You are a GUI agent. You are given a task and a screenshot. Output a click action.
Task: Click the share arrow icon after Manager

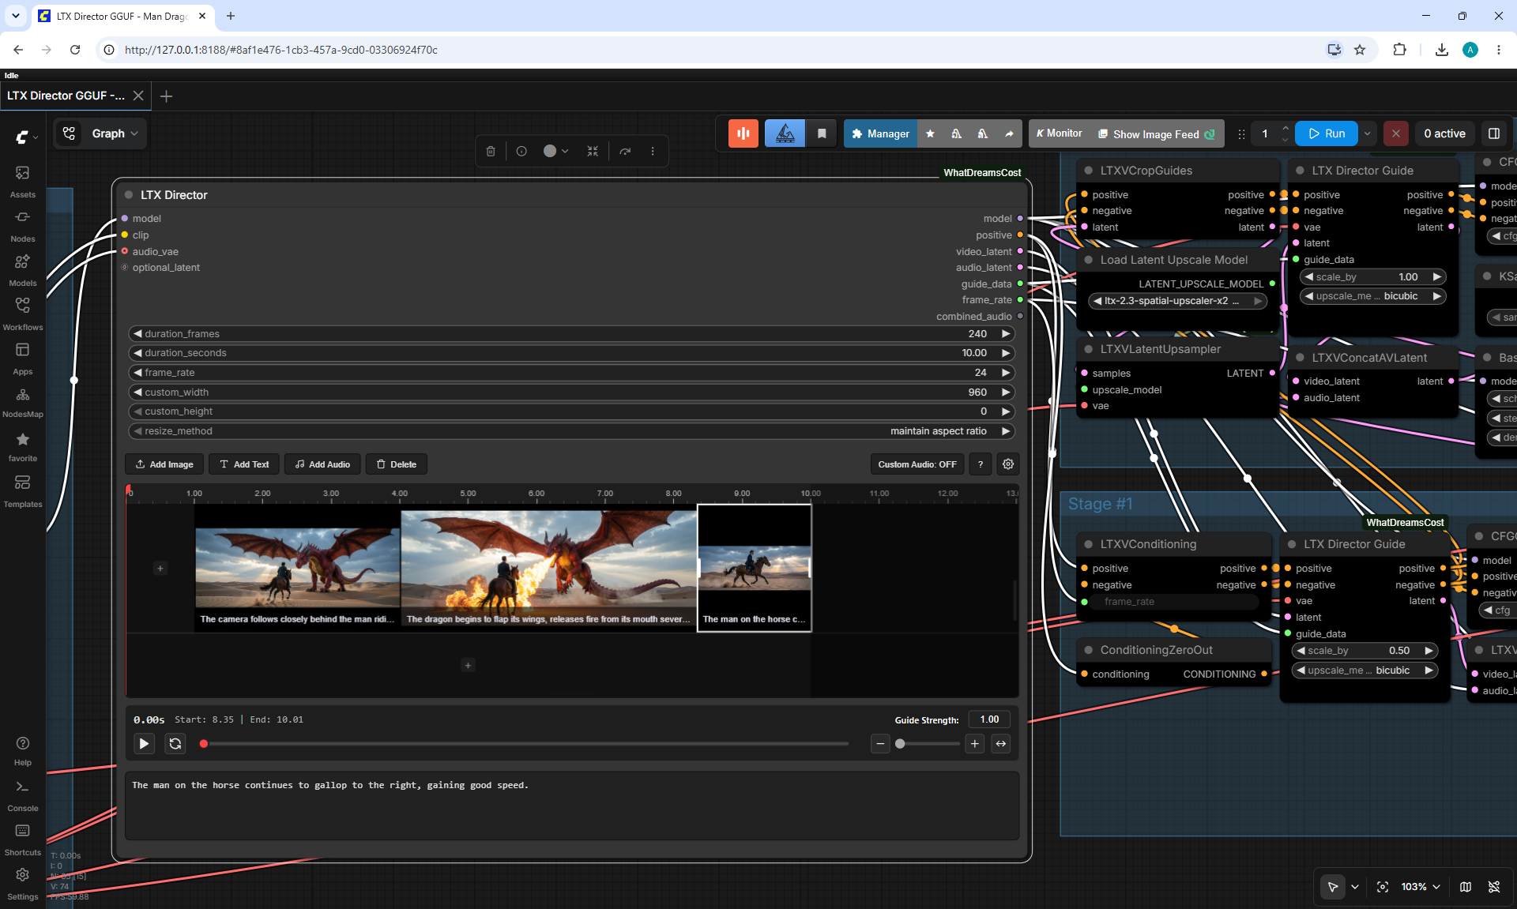pos(1009,133)
